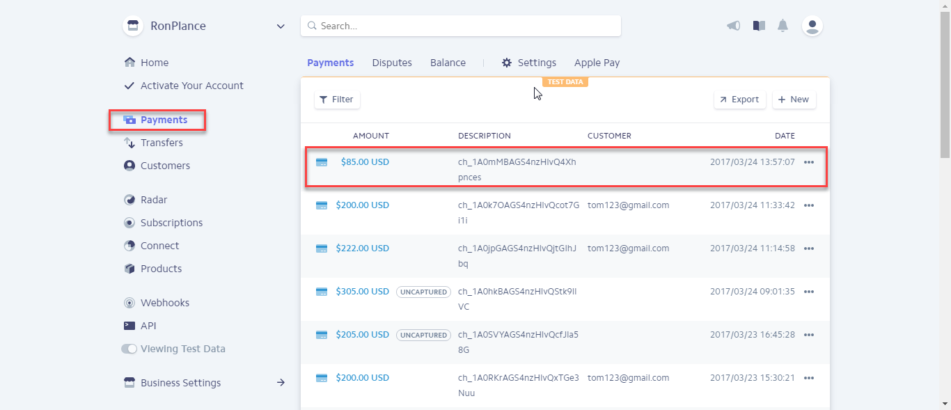
Task: Switch to the Balance tab
Action: tap(448, 63)
